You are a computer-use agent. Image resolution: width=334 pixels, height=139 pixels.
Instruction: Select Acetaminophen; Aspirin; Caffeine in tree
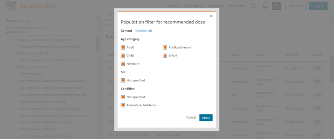click(43, 102)
